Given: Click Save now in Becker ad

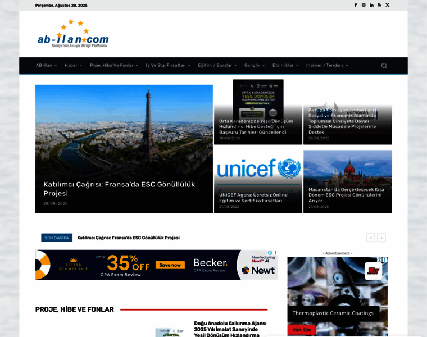Looking at the screenshot, I should pyautogui.click(x=170, y=265).
